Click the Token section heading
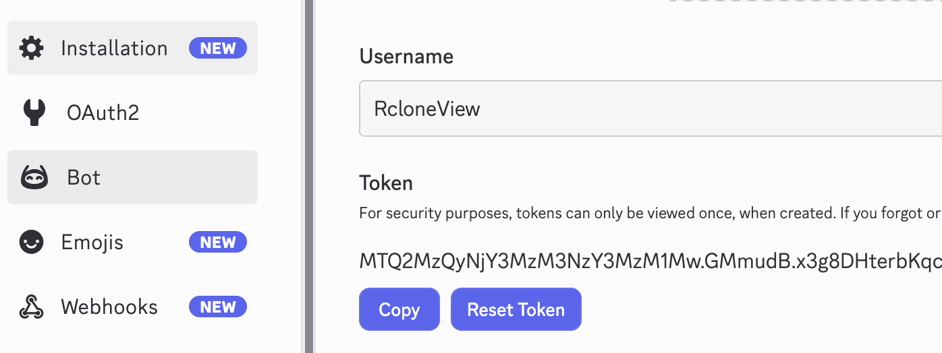Image resolution: width=942 pixels, height=353 pixels. (x=386, y=183)
